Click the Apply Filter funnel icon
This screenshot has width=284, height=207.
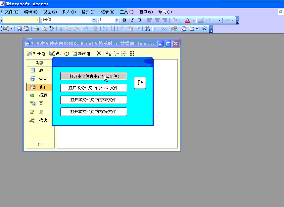138,29
